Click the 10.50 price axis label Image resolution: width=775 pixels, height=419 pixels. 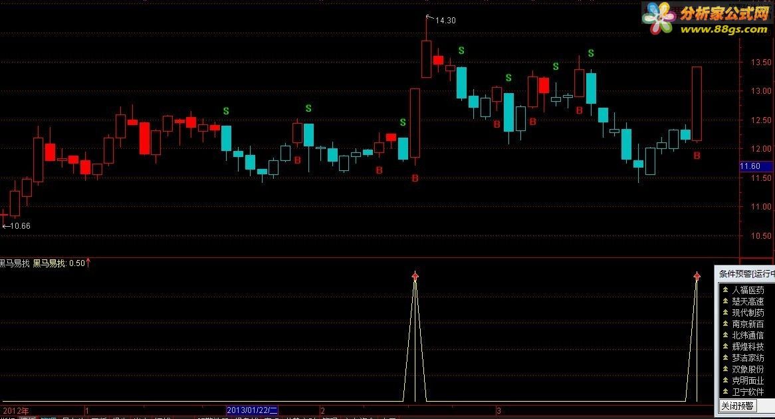tap(760, 236)
